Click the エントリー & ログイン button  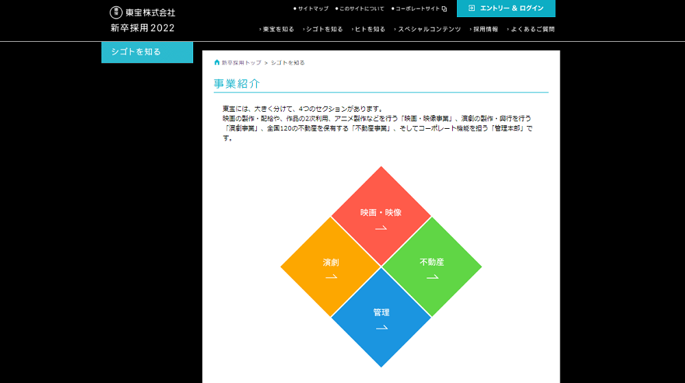(506, 8)
